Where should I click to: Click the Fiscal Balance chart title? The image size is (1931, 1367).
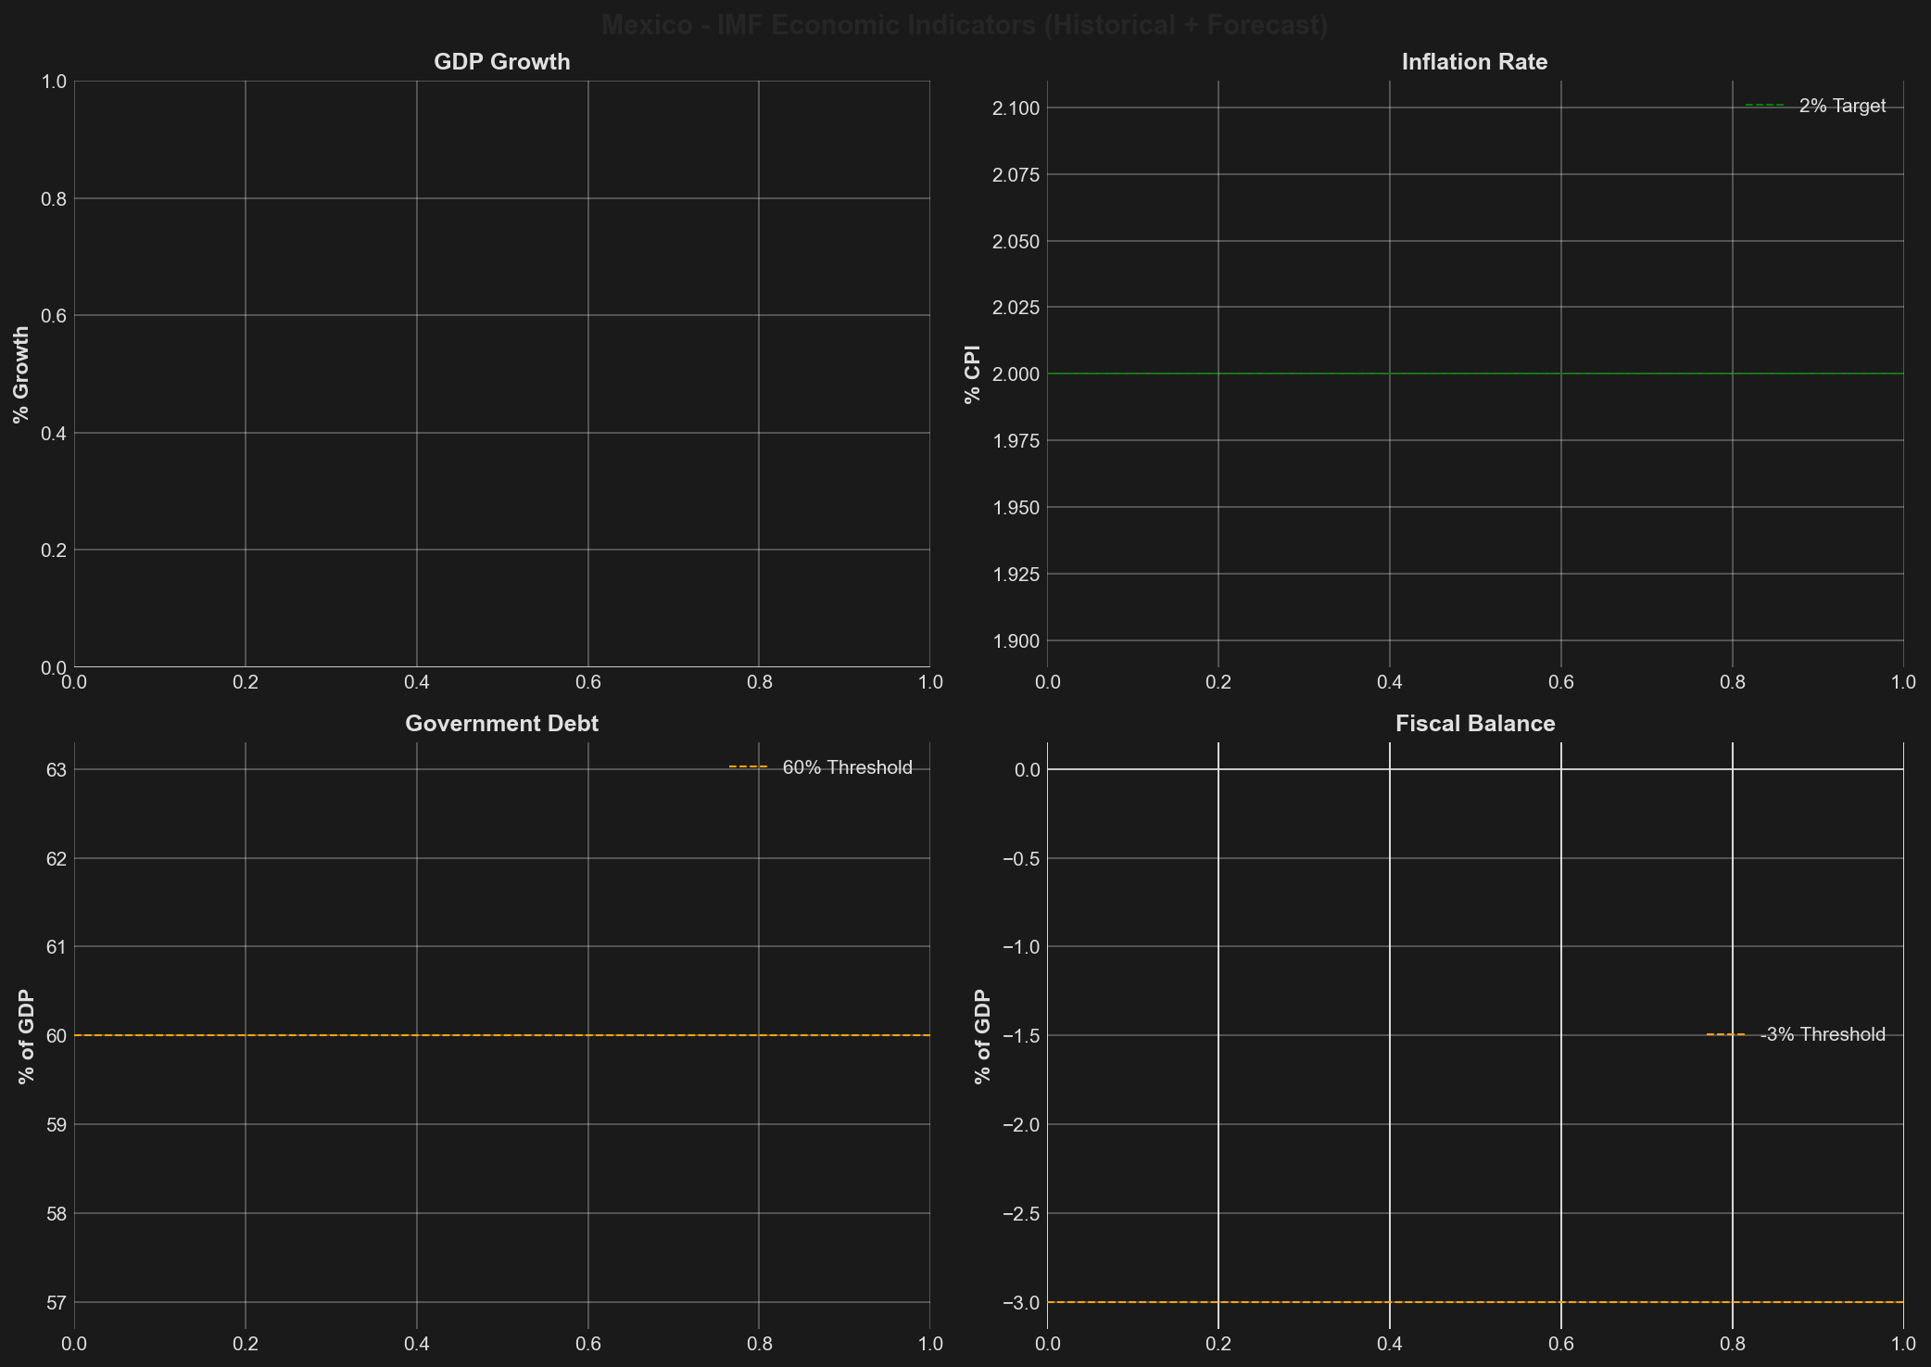1474,724
